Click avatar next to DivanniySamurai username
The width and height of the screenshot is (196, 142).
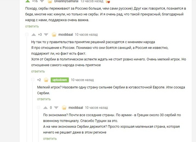click(x=50, y=1)
